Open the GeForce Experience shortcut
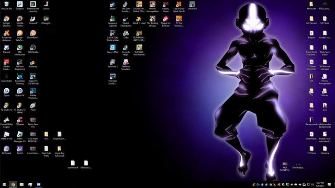 point(20,65)
